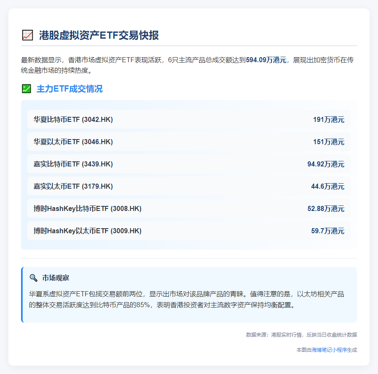Screen dimensions: 378x374
Task: Click the bold 594.09万港元 total amount
Action: click(266, 60)
